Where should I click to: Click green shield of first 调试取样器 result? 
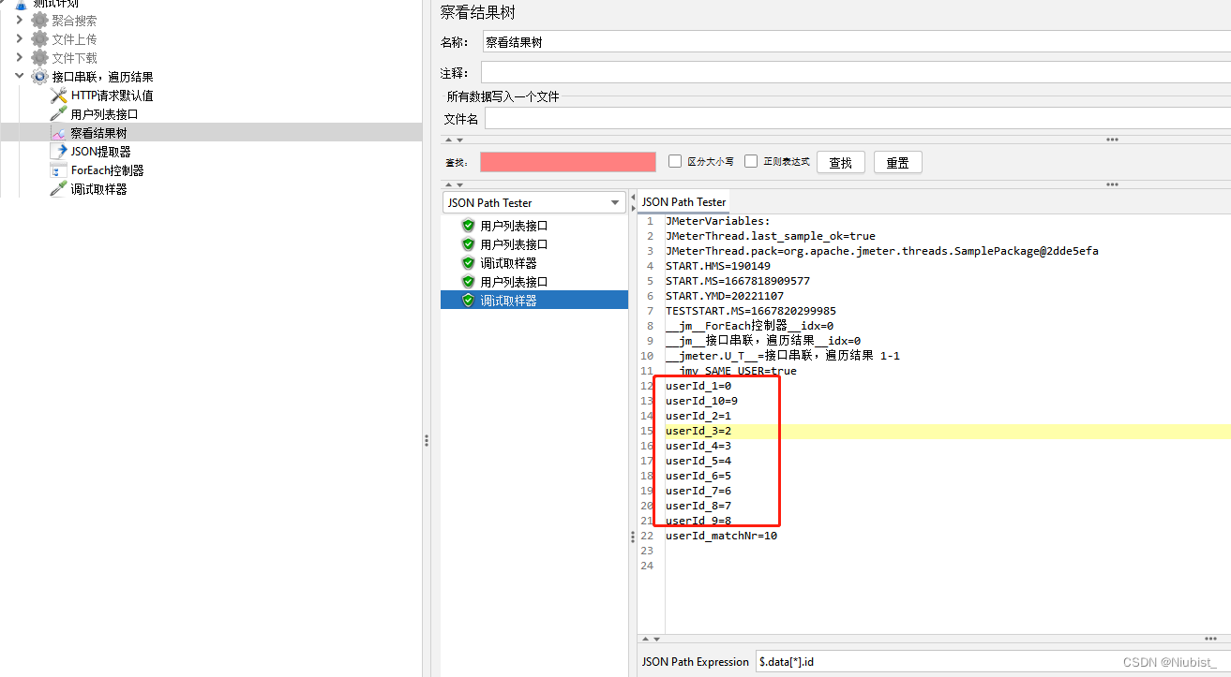pyautogui.click(x=468, y=263)
